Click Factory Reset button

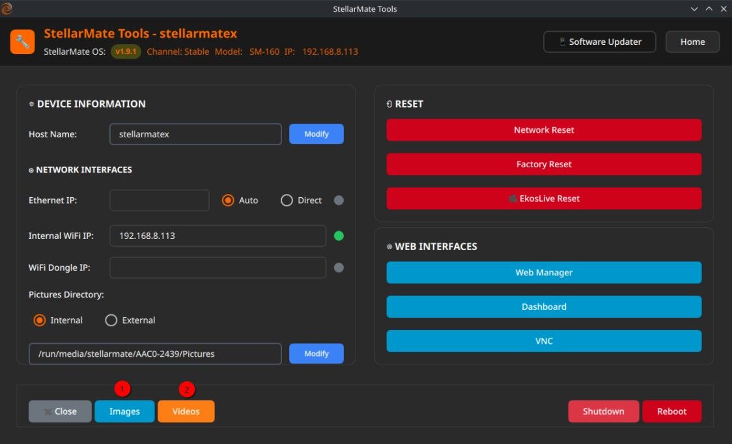(544, 164)
